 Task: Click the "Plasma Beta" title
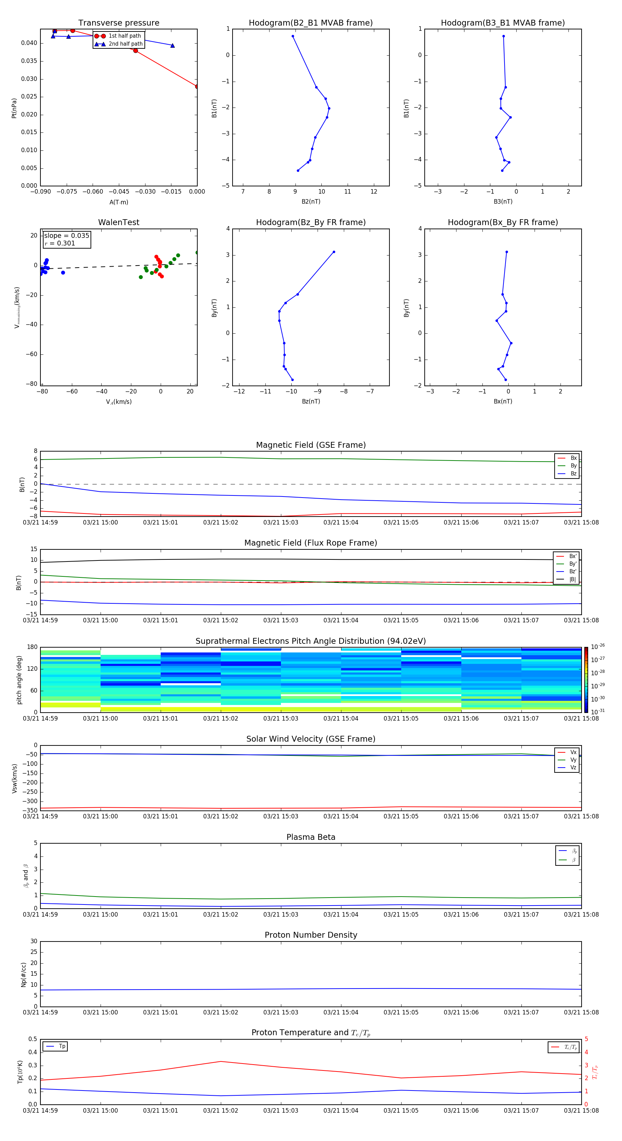pos(311,837)
